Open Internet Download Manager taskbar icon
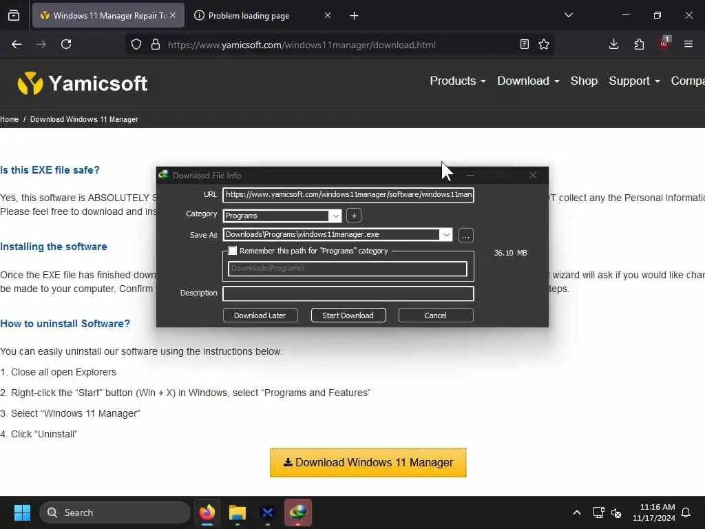705x529 pixels. (297, 512)
